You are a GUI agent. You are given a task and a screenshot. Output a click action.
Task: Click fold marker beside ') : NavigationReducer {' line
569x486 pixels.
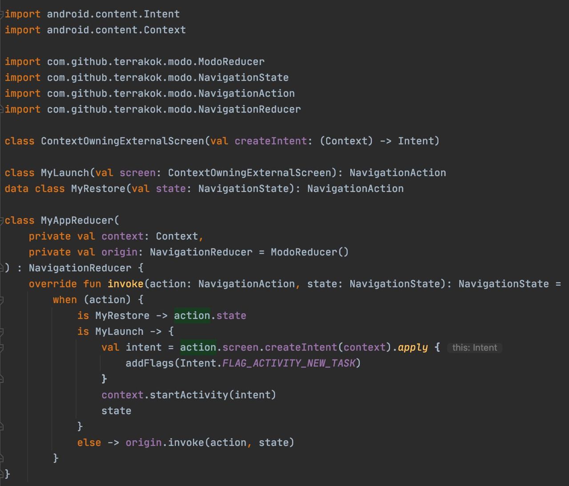2,268
